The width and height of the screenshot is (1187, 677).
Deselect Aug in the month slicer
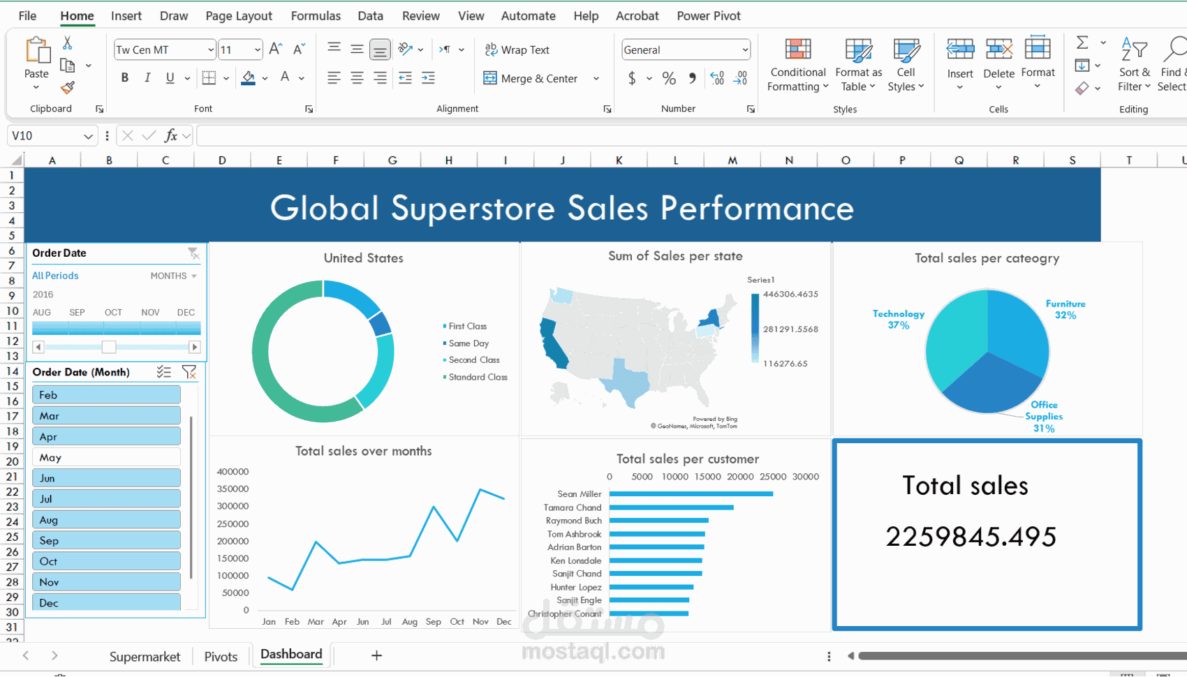[106, 519]
